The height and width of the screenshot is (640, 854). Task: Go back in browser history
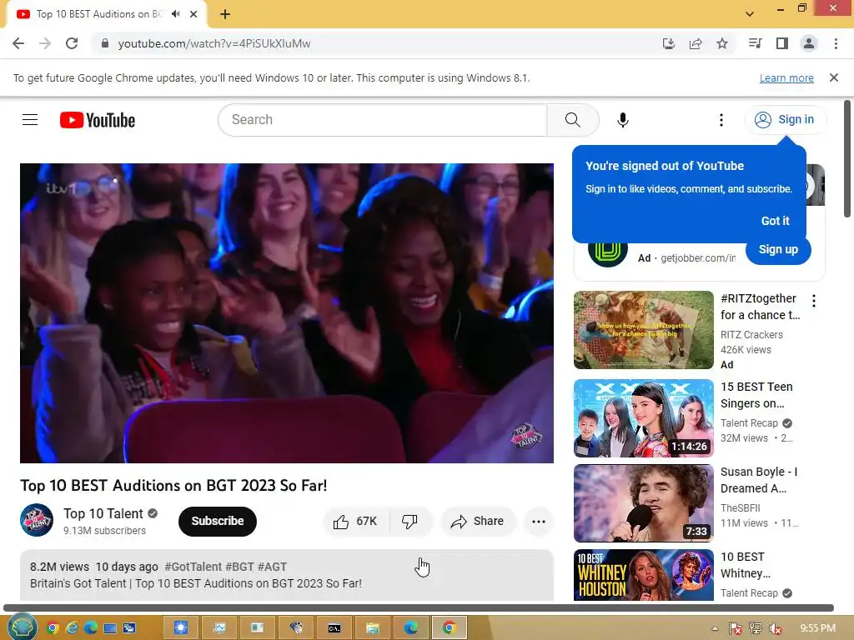(x=18, y=43)
